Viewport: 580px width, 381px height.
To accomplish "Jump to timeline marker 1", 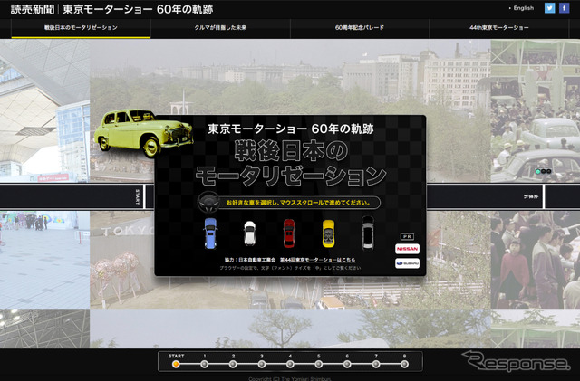I will (x=204, y=364).
